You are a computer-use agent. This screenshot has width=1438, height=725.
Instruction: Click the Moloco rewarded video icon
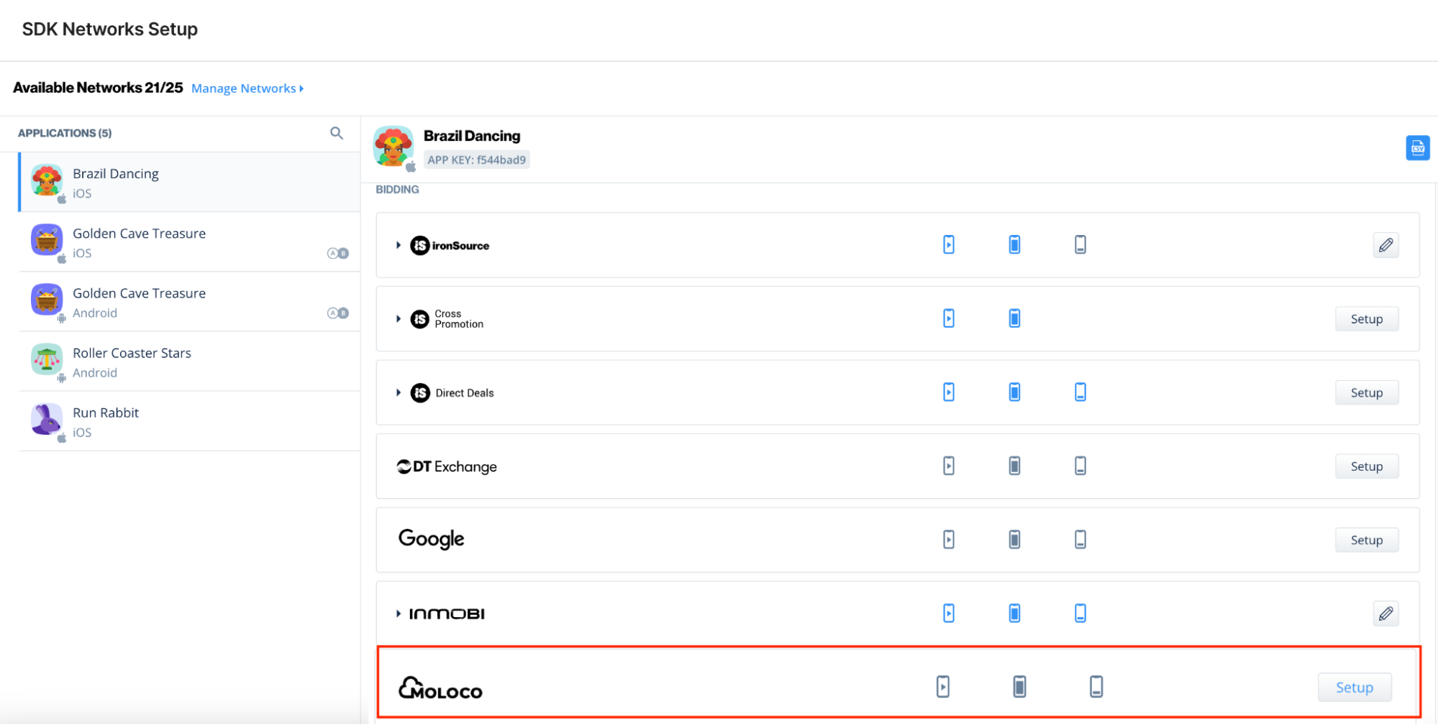942,687
